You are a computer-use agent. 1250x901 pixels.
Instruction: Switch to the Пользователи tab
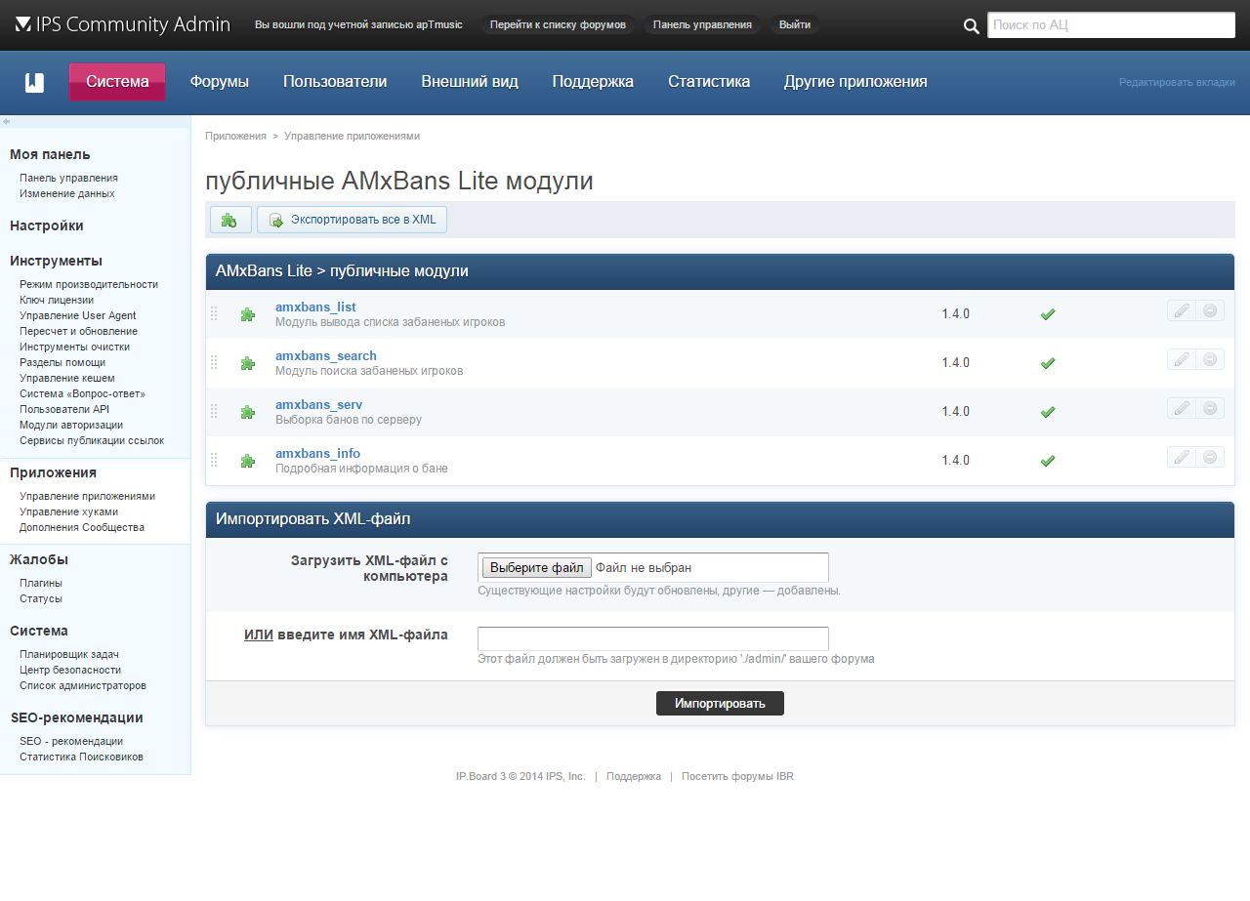click(335, 82)
